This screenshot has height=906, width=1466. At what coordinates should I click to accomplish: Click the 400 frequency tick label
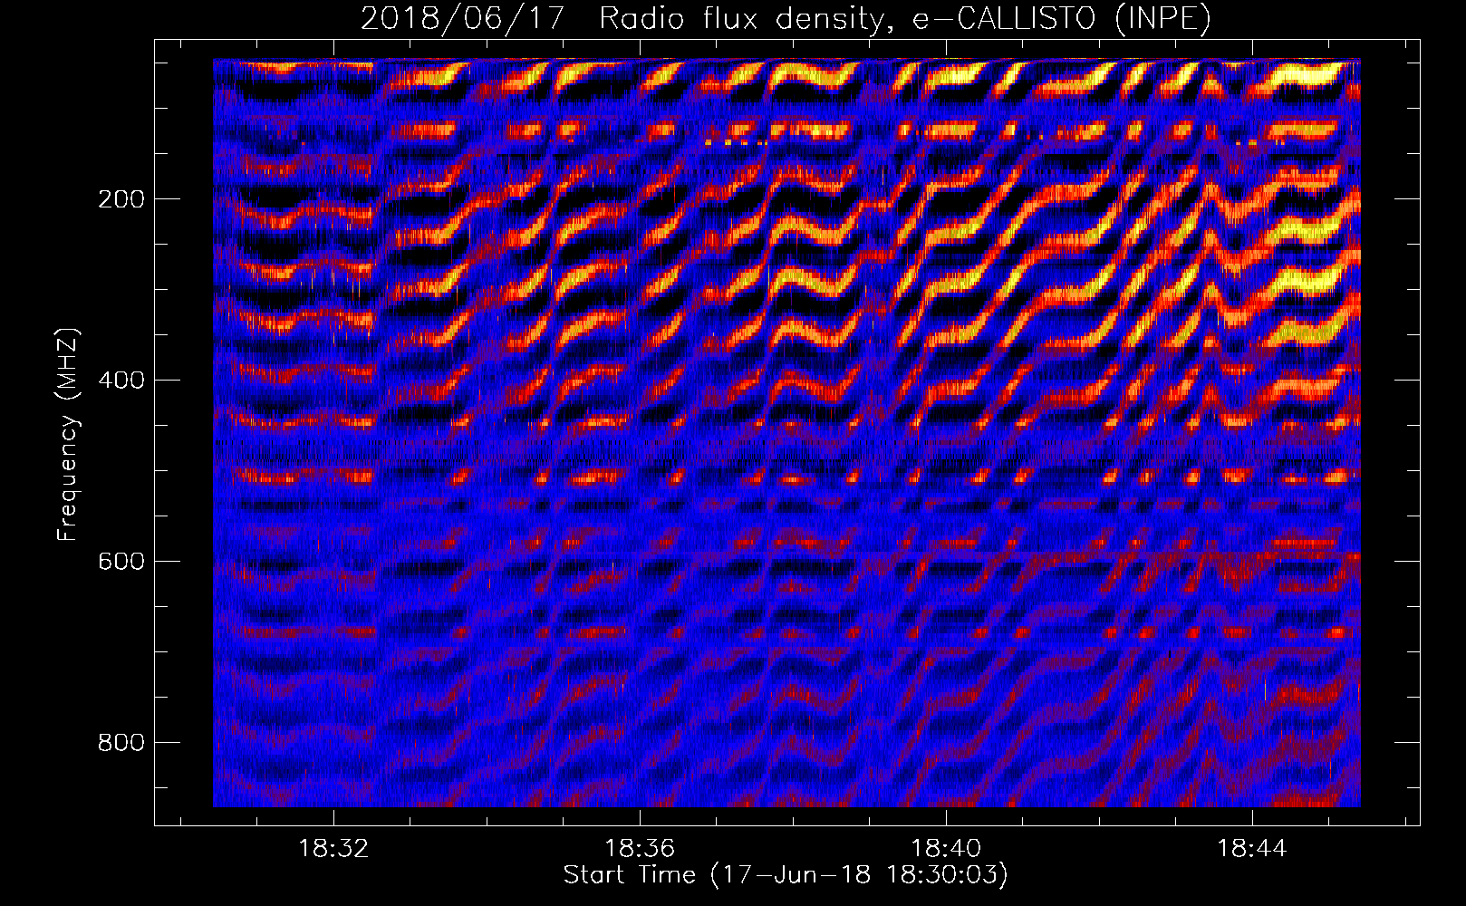point(121,381)
